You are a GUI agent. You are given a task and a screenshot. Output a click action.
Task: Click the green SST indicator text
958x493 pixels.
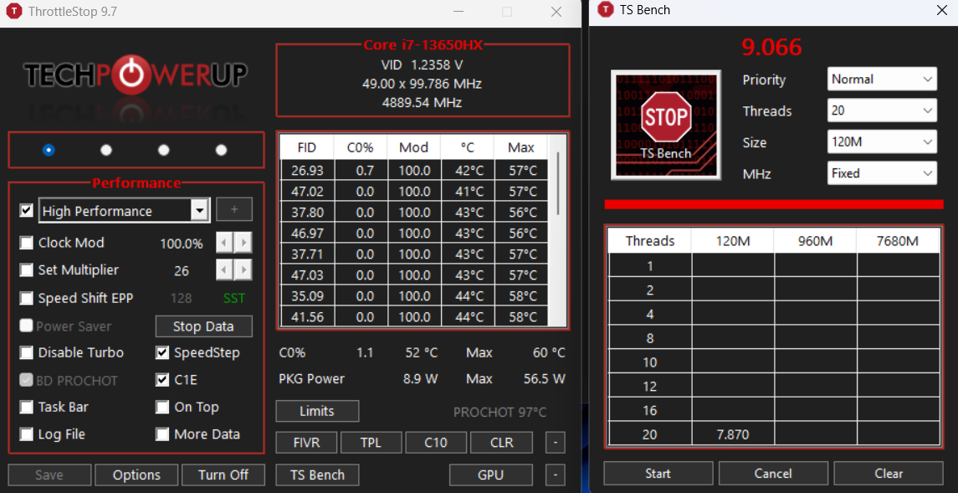click(x=234, y=298)
